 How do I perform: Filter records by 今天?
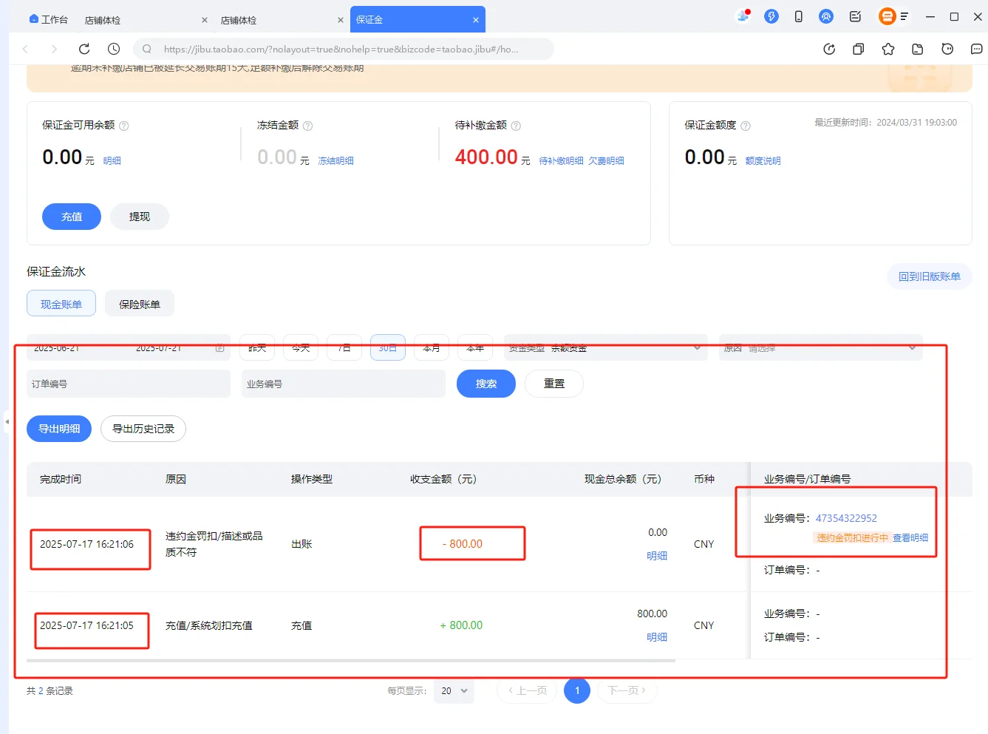tap(301, 347)
